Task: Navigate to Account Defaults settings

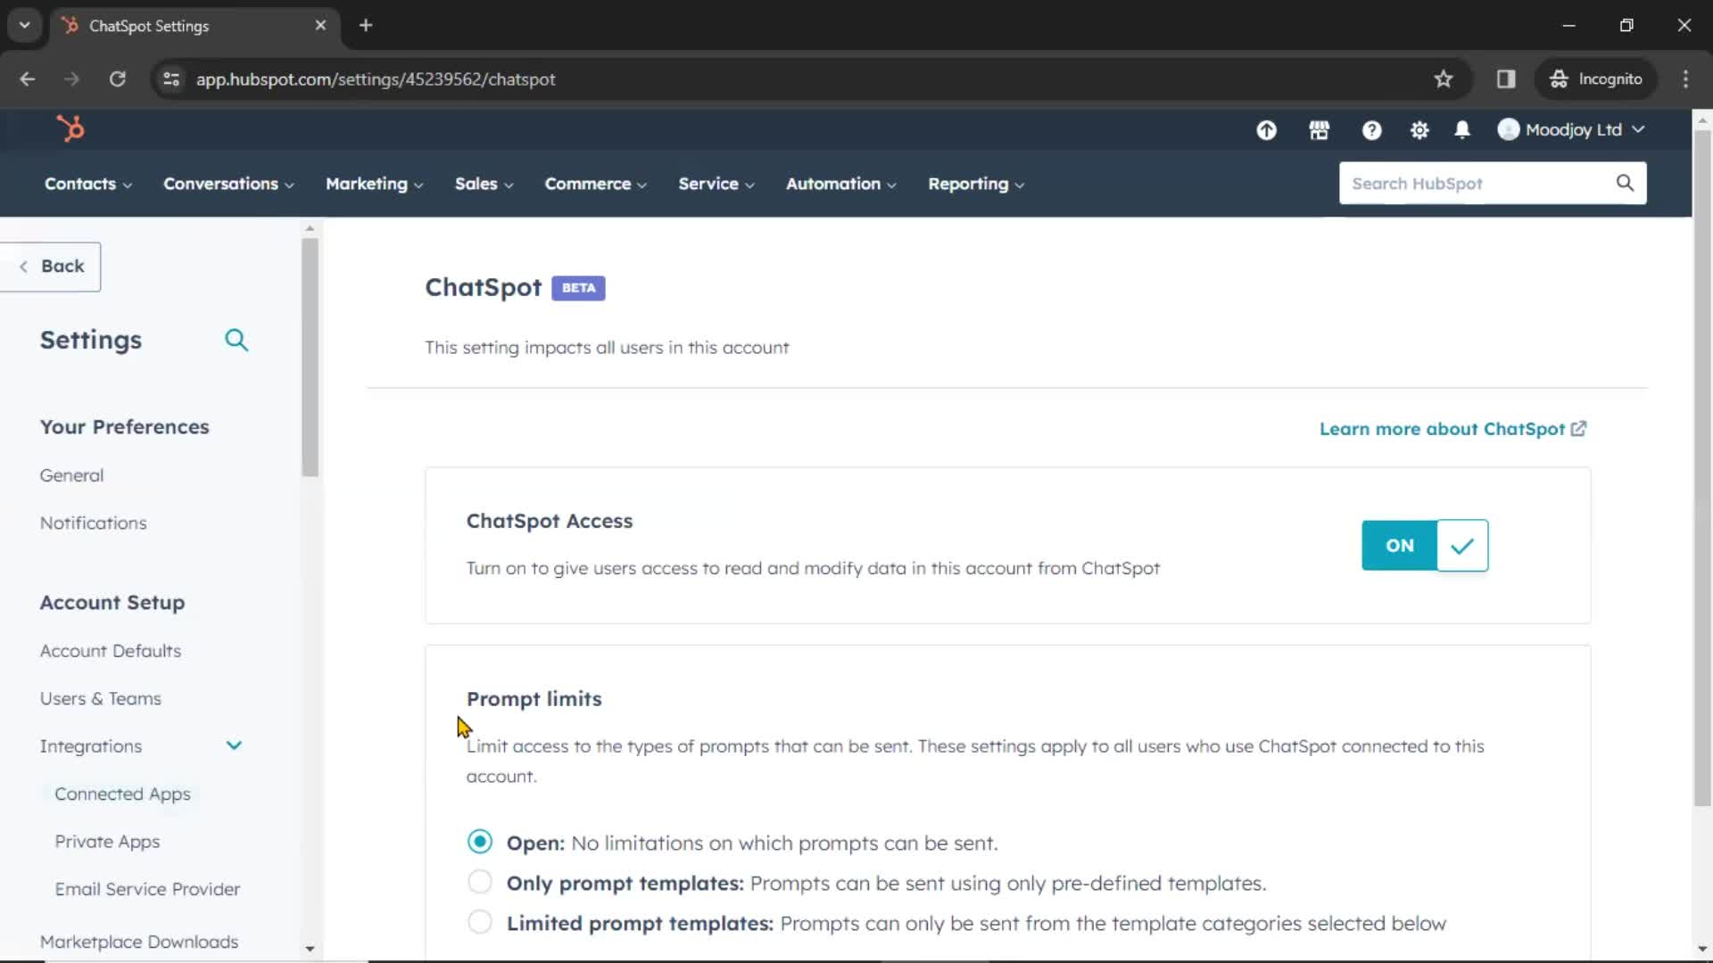Action: (111, 650)
